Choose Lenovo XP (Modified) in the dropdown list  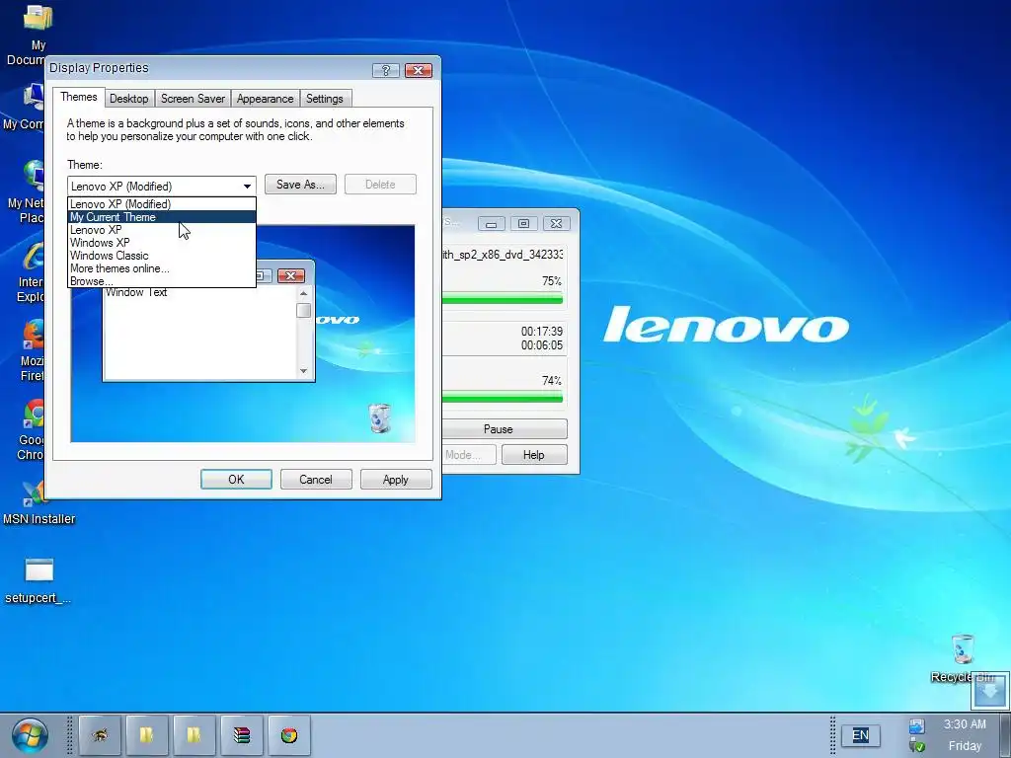click(x=162, y=204)
